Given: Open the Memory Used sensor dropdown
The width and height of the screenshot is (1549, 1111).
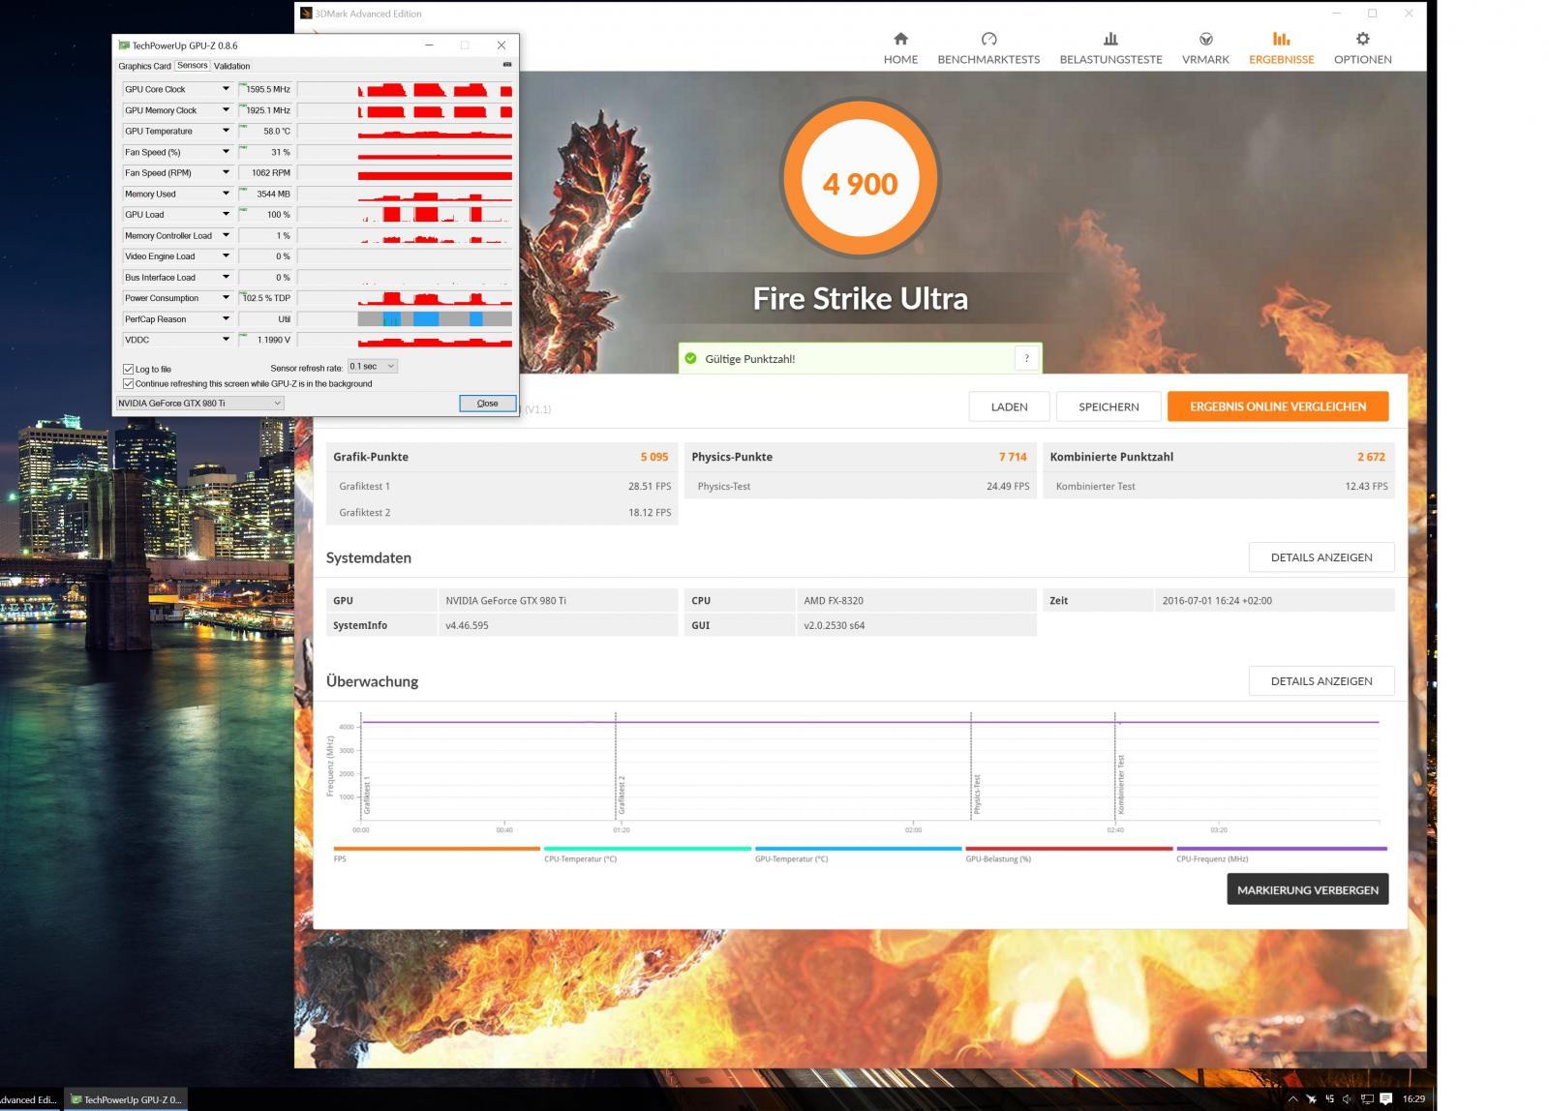Looking at the screenshot, I should [226, 194].
